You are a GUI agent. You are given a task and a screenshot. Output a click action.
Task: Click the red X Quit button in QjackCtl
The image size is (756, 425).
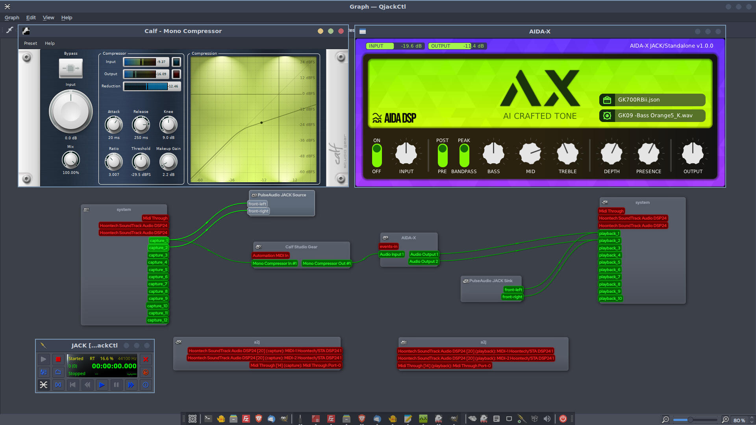point(146,359)
